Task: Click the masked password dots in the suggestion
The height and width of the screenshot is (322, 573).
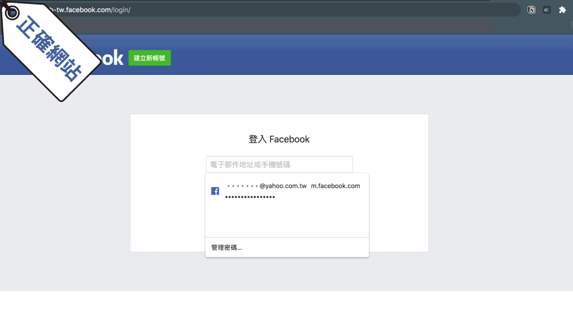Action: pos(250,197)
